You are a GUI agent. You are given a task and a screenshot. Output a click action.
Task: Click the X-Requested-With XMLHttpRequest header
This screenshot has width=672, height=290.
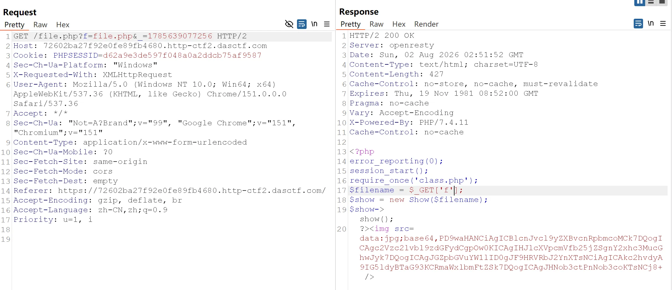[x=93, y=75]
